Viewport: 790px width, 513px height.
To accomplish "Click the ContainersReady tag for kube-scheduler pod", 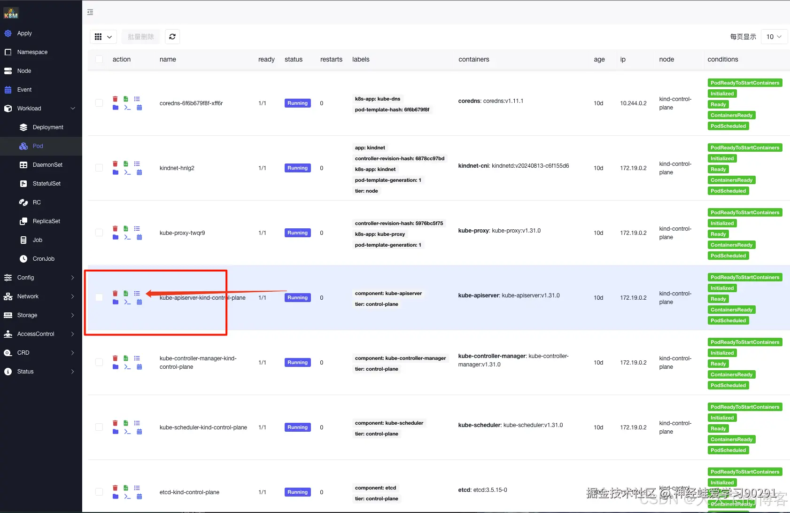I will pos(731,440).
